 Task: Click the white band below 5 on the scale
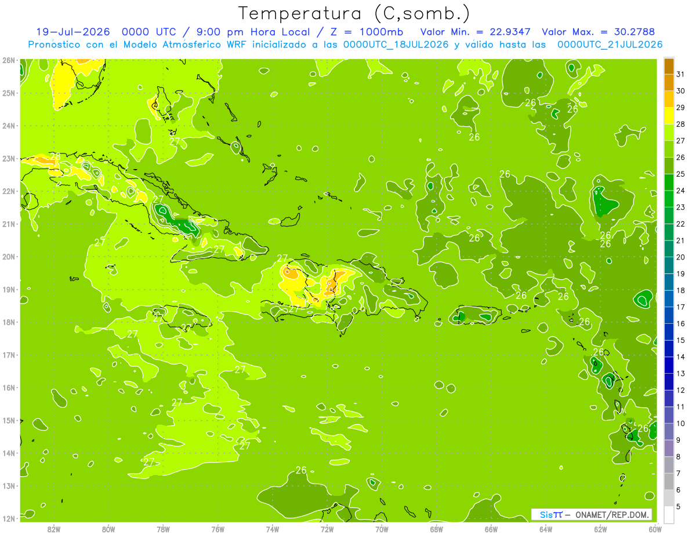click(669, 514)
